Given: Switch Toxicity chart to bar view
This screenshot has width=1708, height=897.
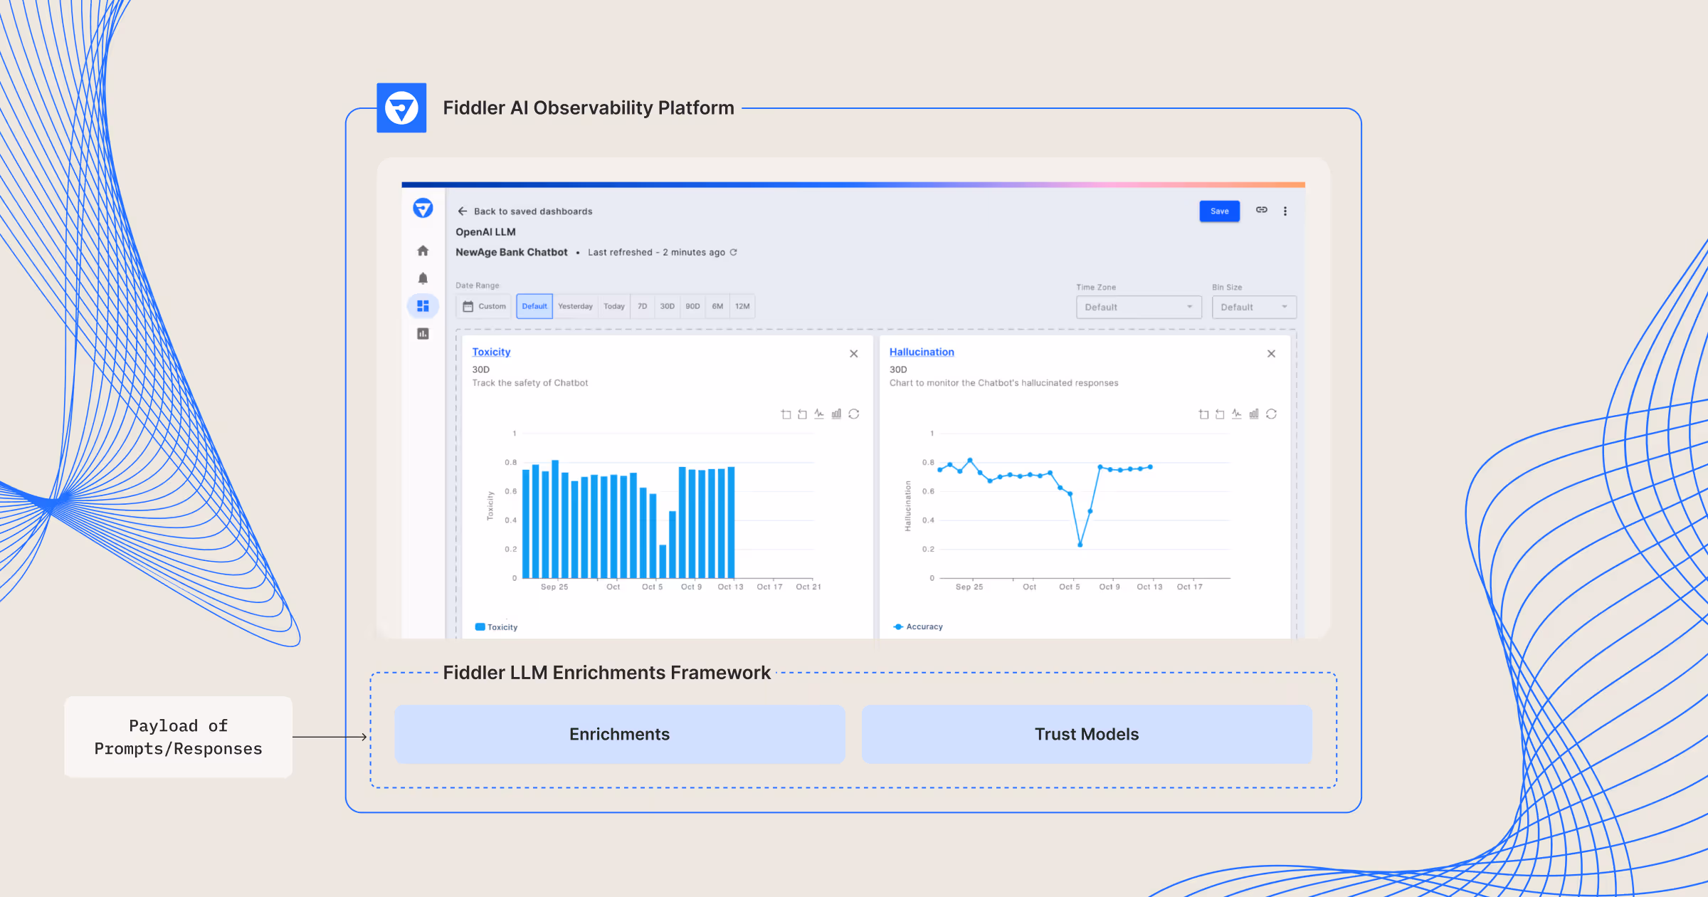Looking at the screenshot, I should 836,414.
